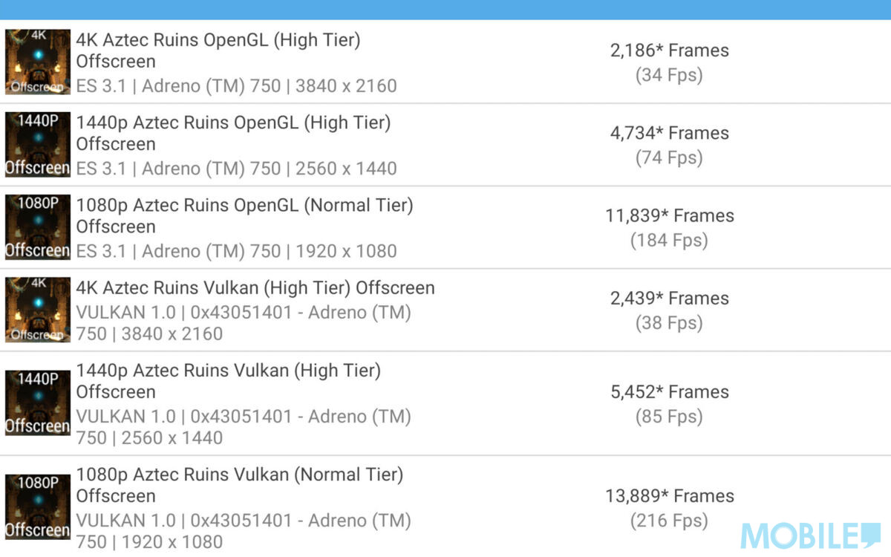Open 4K Aztec Ruins OpenGL (High Tier) title
Screen dimensions: 891x557
(218, 40)
